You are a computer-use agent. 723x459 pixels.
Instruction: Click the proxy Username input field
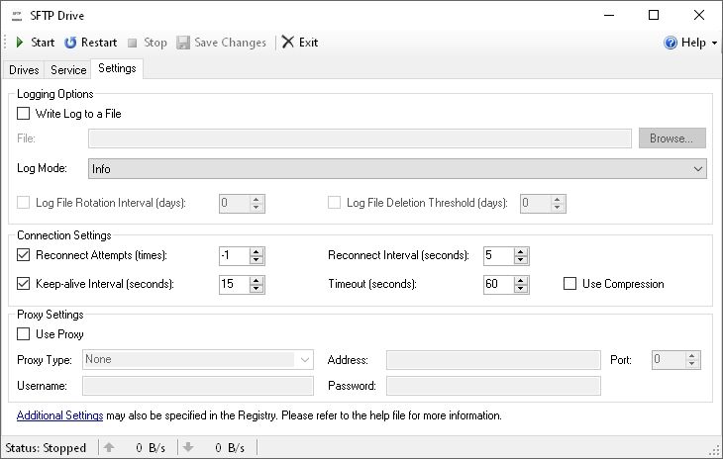(198, 386)
